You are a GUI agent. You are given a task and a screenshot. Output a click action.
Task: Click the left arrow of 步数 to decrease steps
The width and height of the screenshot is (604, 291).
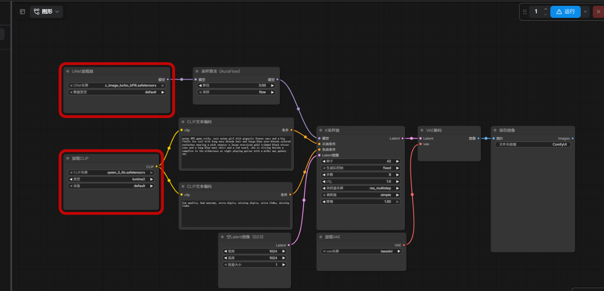(324, 175)
